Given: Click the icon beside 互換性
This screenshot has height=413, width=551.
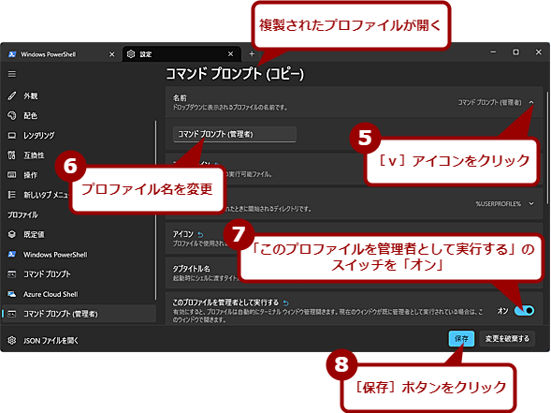Looking at the screenshot, I should click(x=12, y=155).
